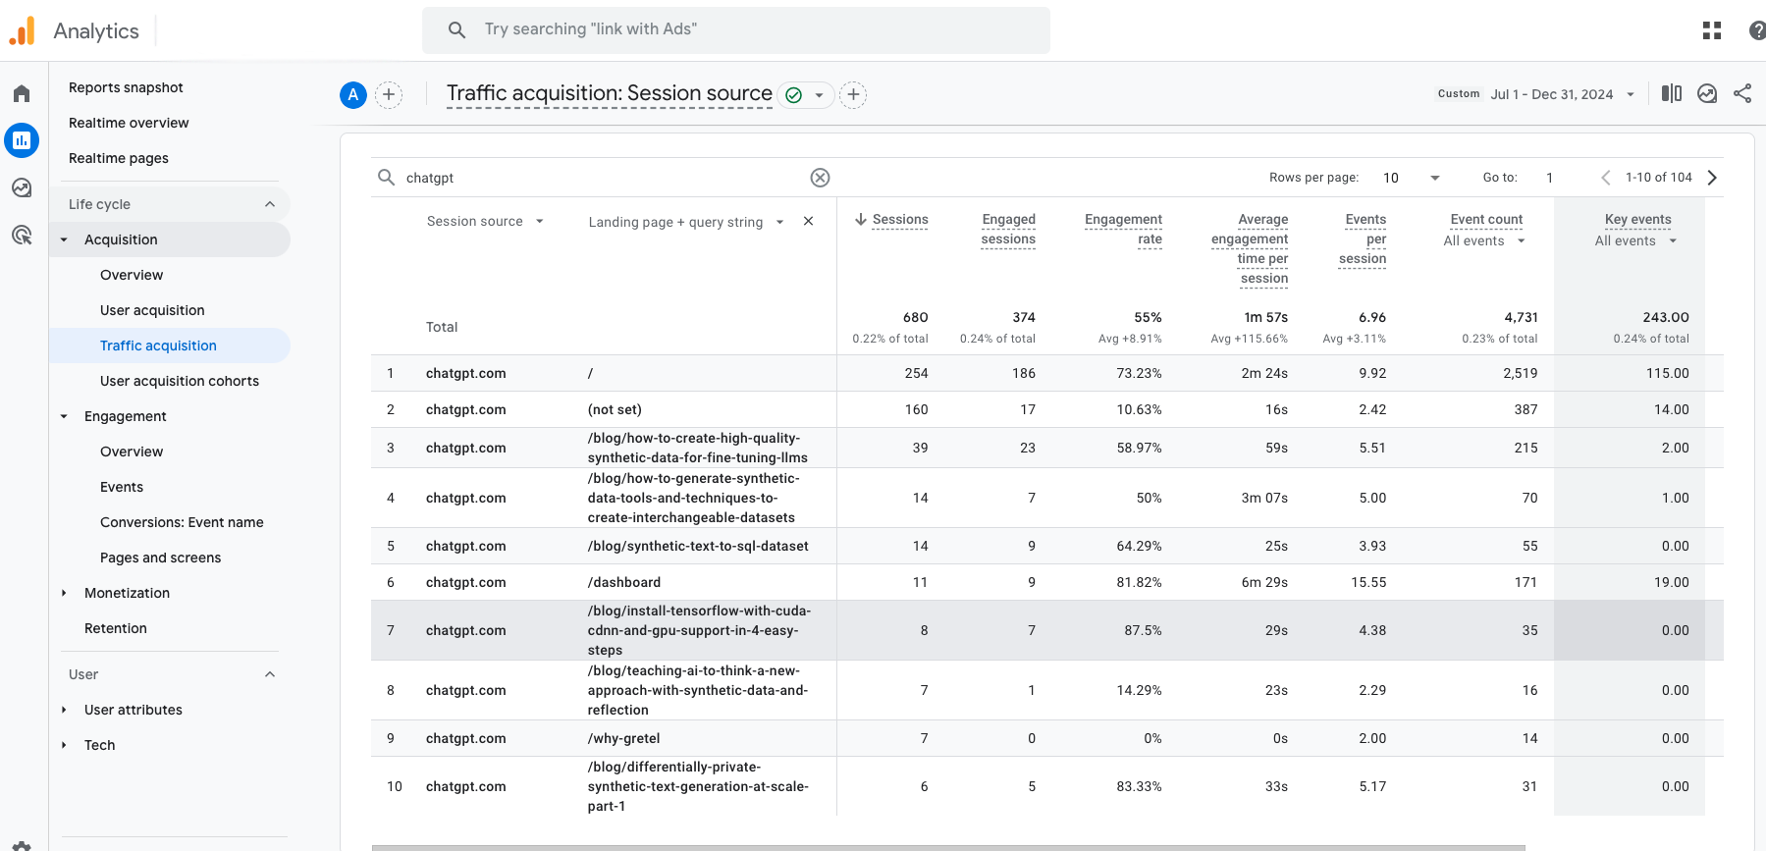
Task: Expand the Monetization group
Action: tap(64, 593)
